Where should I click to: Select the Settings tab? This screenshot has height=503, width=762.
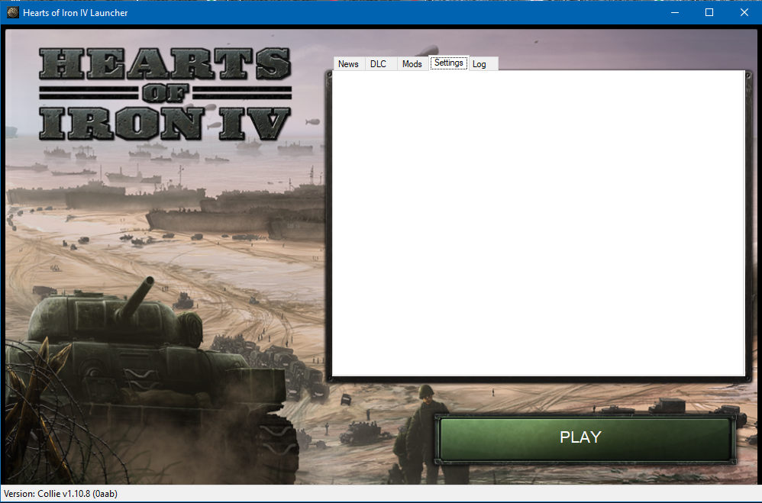[x=448, y=63]
